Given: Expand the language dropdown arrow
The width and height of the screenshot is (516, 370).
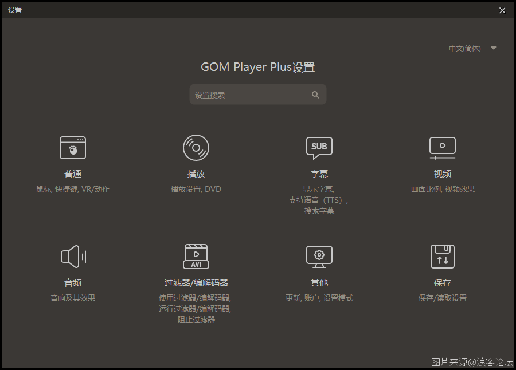Looking at the screenshot, I should (x=493, y=48).
